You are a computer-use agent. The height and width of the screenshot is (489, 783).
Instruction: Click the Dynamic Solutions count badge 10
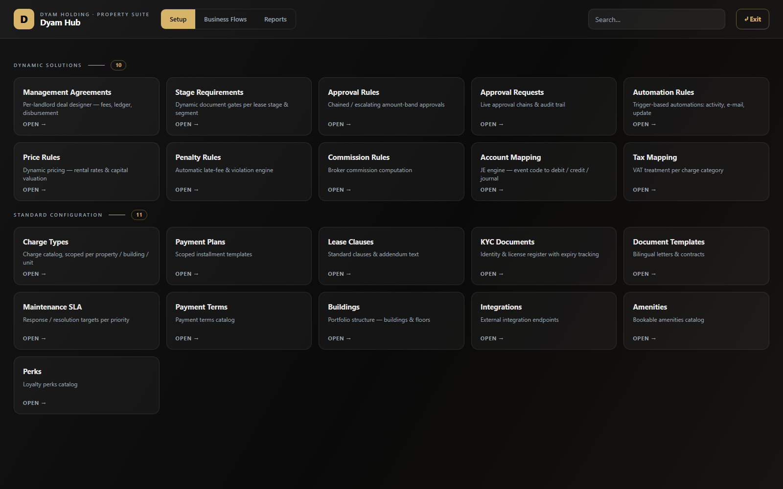point(118,65)
